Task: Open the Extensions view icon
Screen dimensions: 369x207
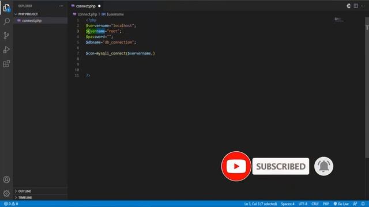Action: click(x=6, y=64)
